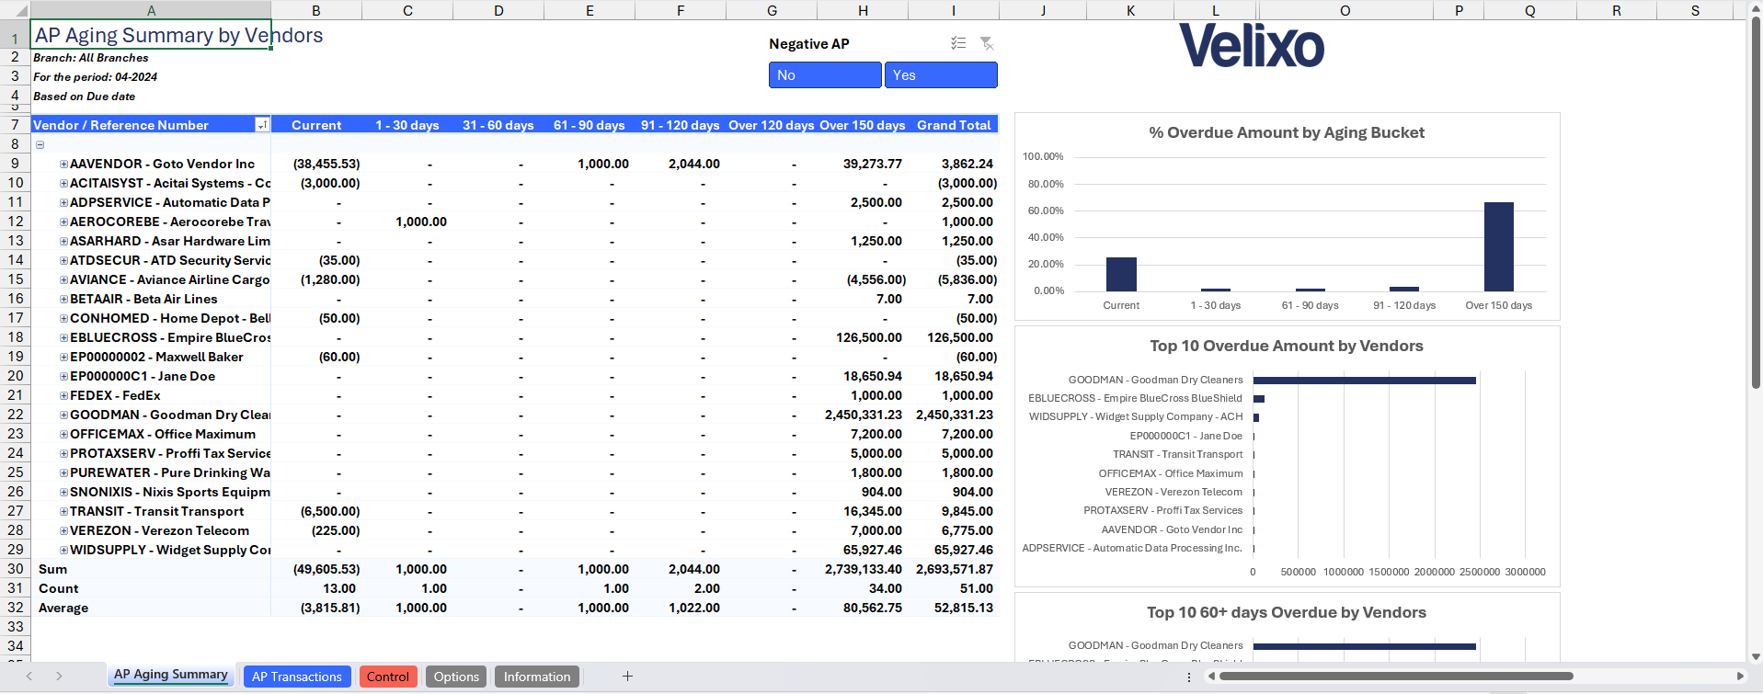Expand the AEROCOREBE vendor row

pos(63,222)
